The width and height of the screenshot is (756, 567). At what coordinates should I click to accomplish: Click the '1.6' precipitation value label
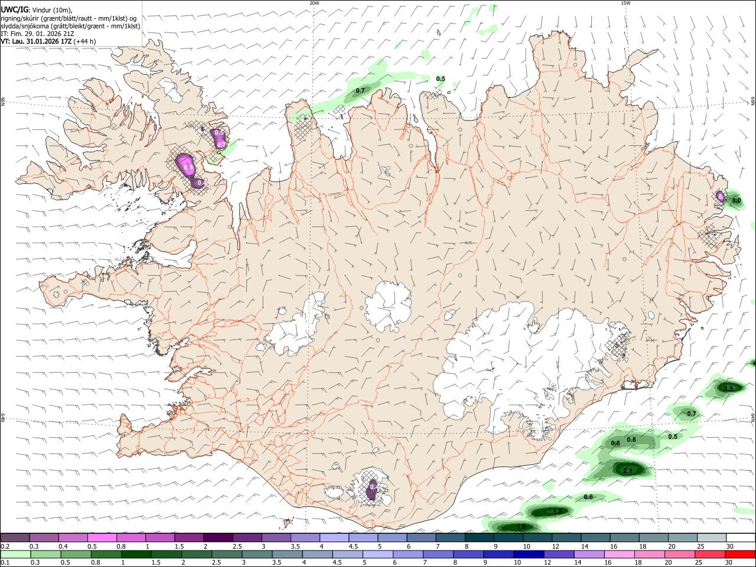click(x=521, y=527)
